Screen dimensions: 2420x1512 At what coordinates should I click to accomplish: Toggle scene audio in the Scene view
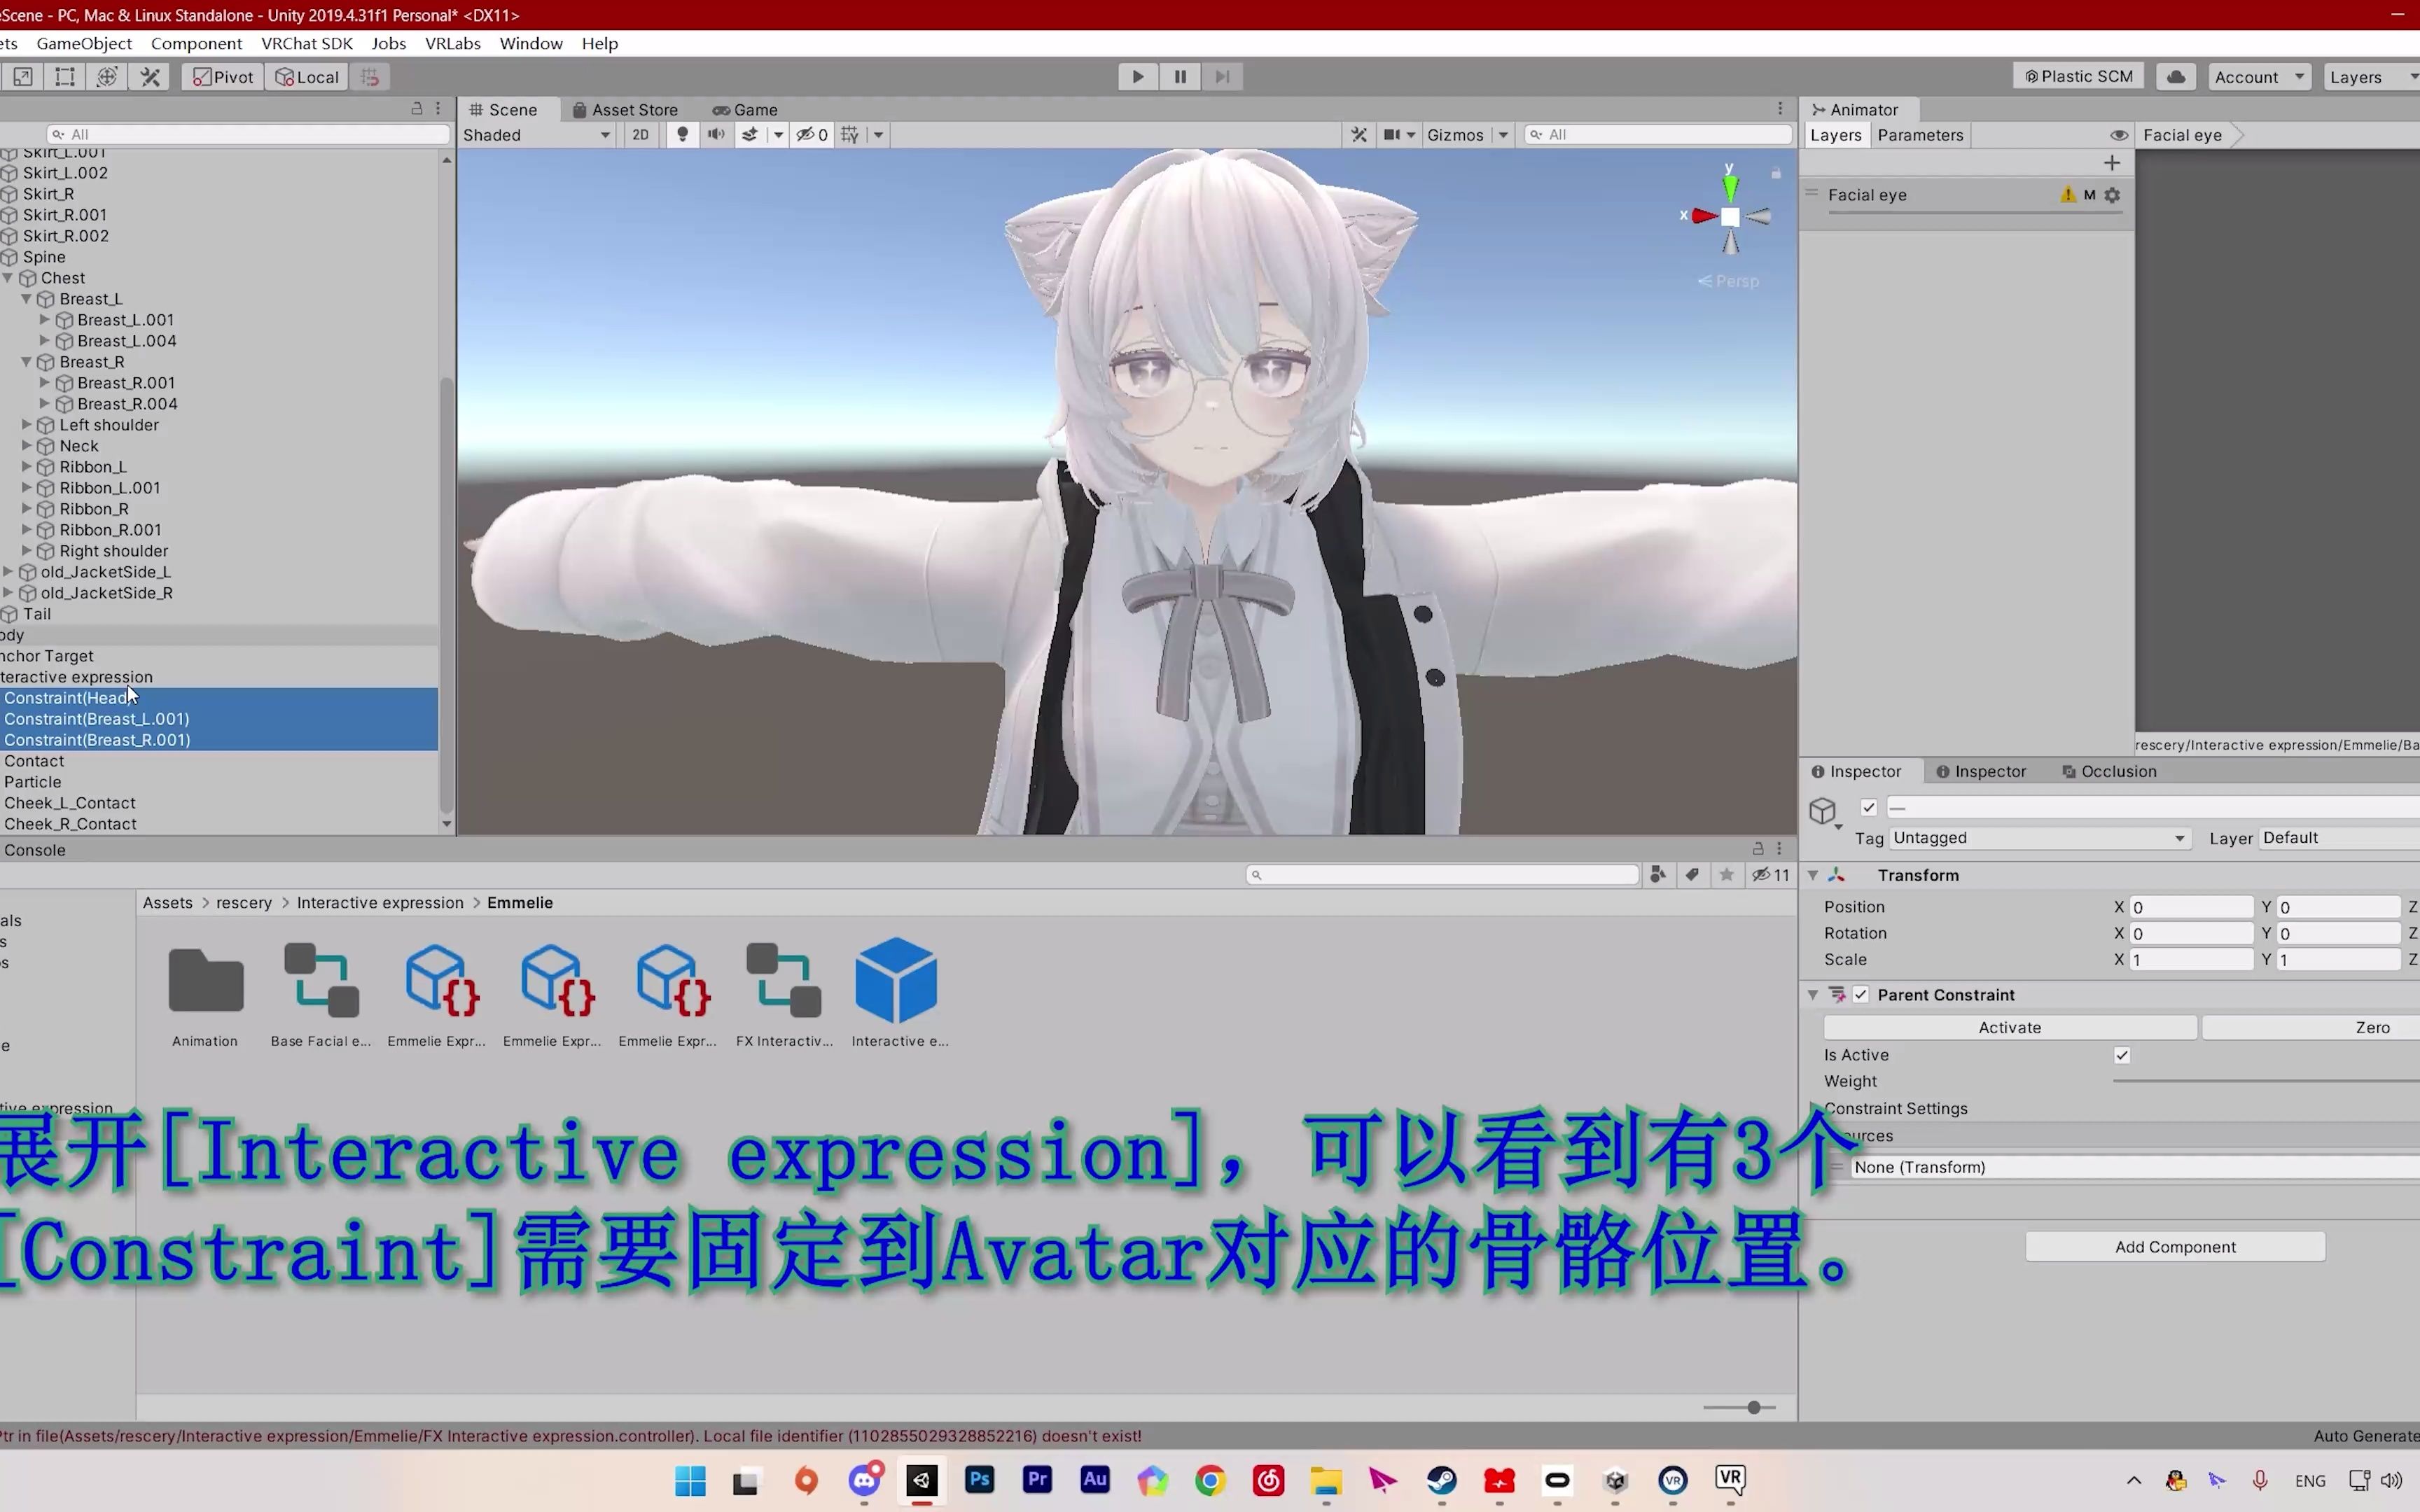[716, 134]
